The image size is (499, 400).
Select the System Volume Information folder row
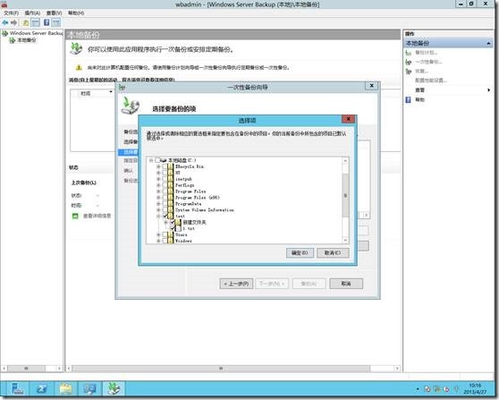[x=205, y=210]
